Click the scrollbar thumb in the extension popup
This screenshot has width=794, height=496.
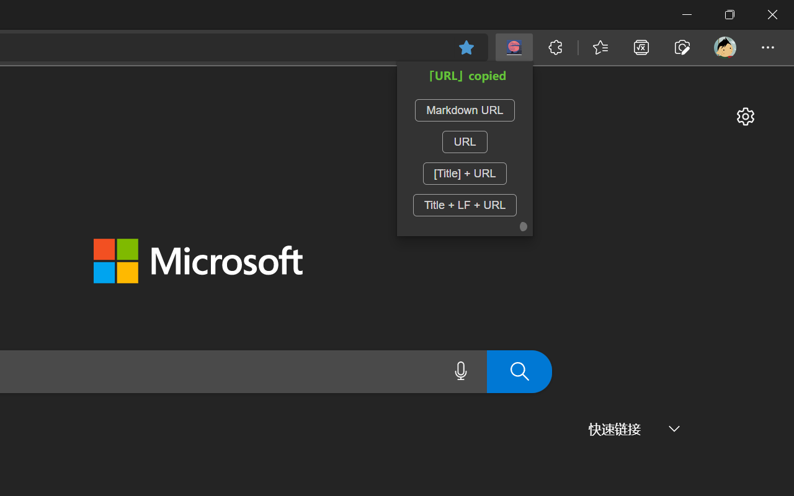coord(524,227)
